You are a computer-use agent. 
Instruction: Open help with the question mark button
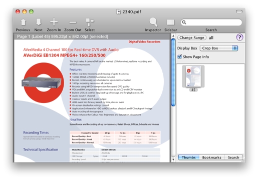pos(239,37)
